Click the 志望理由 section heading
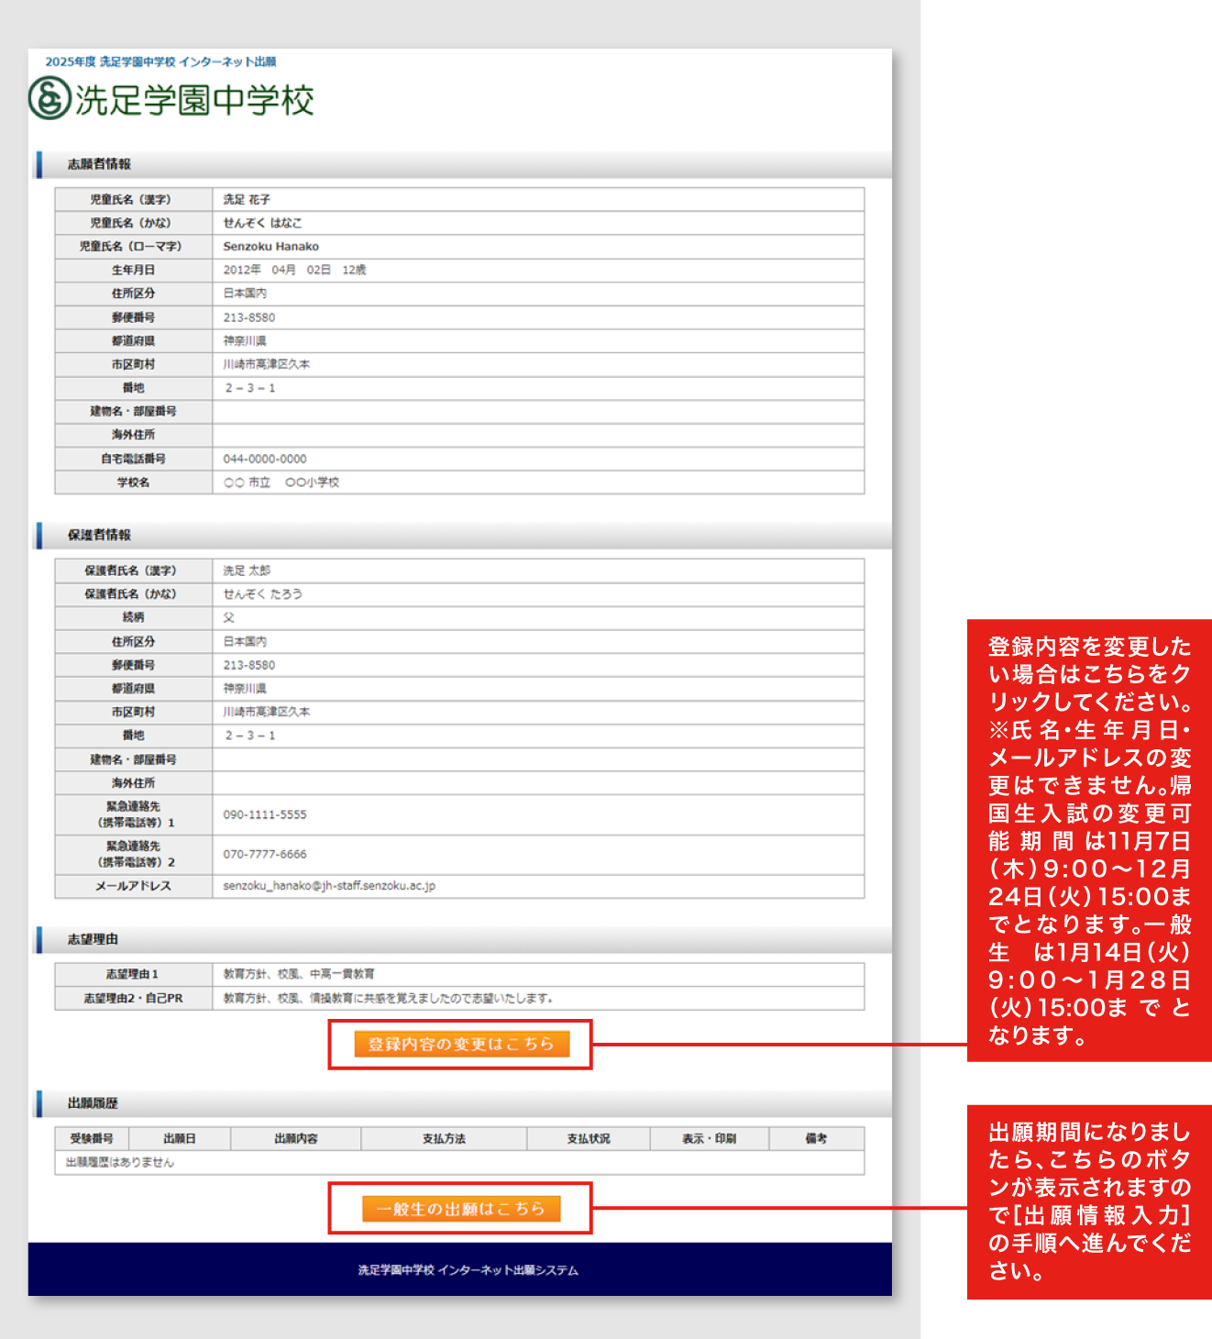Viewport: 1212px width, 1339px height. [93, 939]
